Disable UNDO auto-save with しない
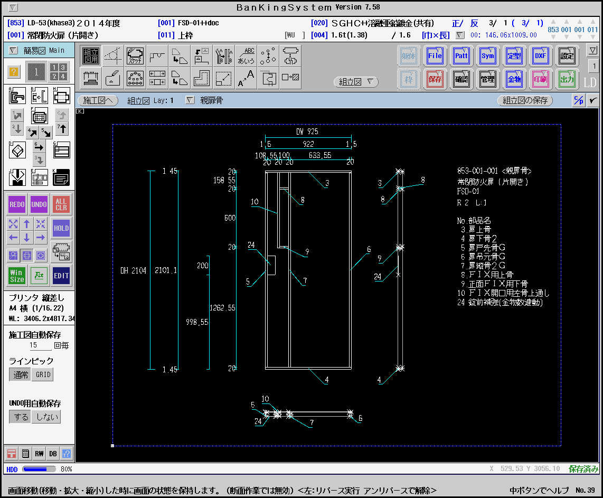Viewport: 603px width, 498px height. [x=46, y=417]
